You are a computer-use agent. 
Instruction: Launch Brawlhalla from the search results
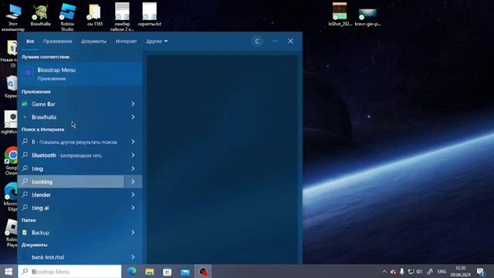click(x=71, y=117)
